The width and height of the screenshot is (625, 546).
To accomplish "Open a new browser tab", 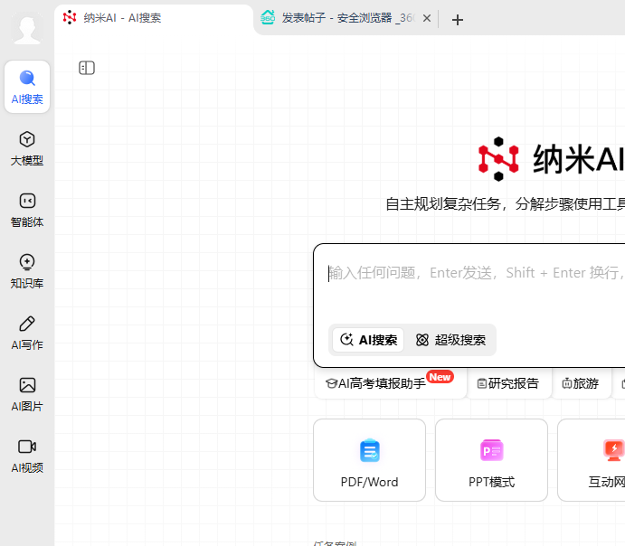I will (x=458, y=20).
